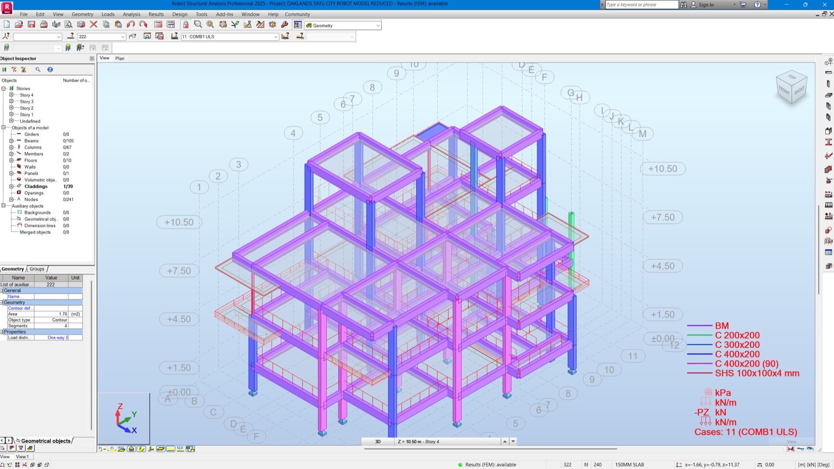Click the red Delete X icon
This screenshot has height=469, width=834.
(93, 25)
